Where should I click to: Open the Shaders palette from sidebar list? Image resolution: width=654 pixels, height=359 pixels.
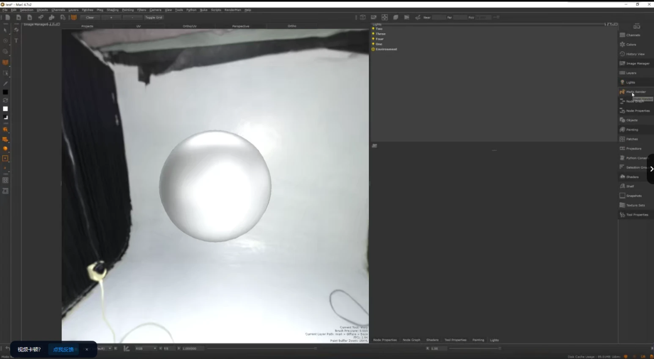point(632,177)
